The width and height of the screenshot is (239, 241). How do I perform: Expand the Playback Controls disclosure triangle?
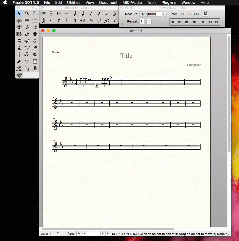123,24
